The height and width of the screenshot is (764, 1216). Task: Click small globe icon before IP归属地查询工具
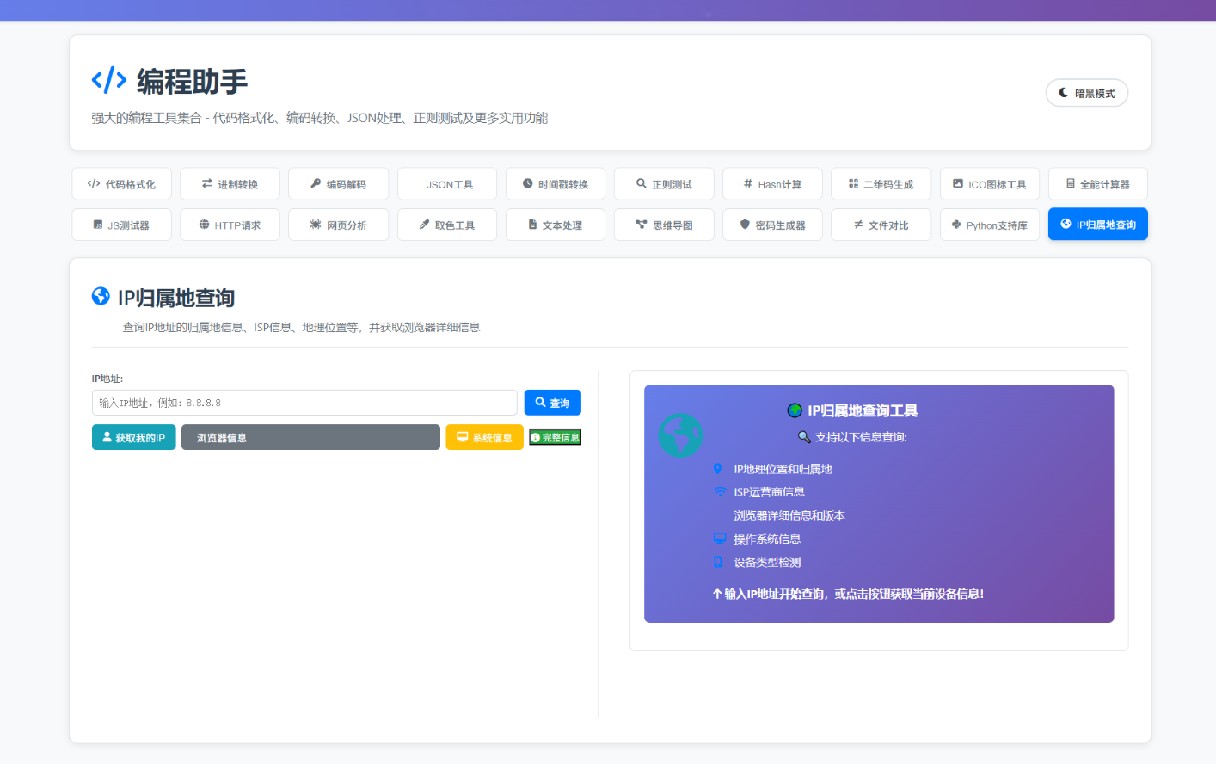tap(795, 410)
